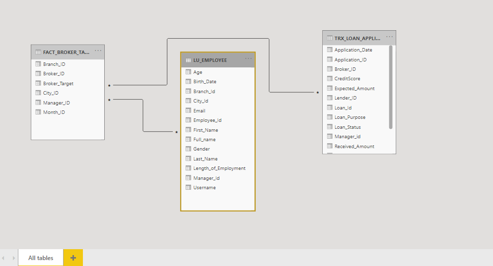
Task: Click the column icon beside Lender_ID
Action: click(330, 98)
